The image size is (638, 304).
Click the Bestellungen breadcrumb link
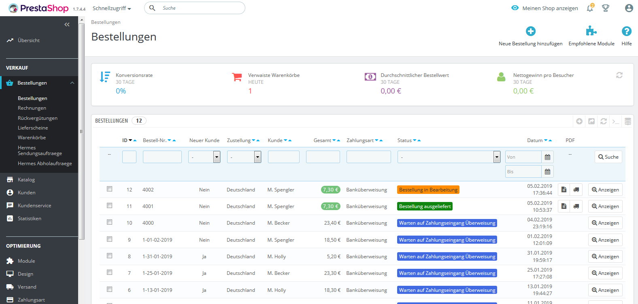click(x=106, y=22)
